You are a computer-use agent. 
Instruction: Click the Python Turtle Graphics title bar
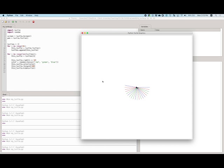[x=136, y=33]
